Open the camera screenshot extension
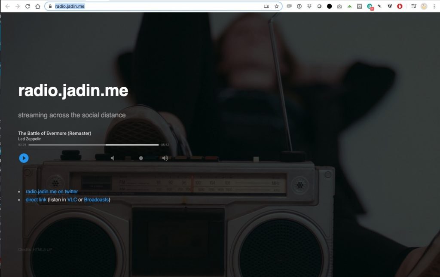Image resolution: width=440 pixels, height=277 pixels. 339,6
